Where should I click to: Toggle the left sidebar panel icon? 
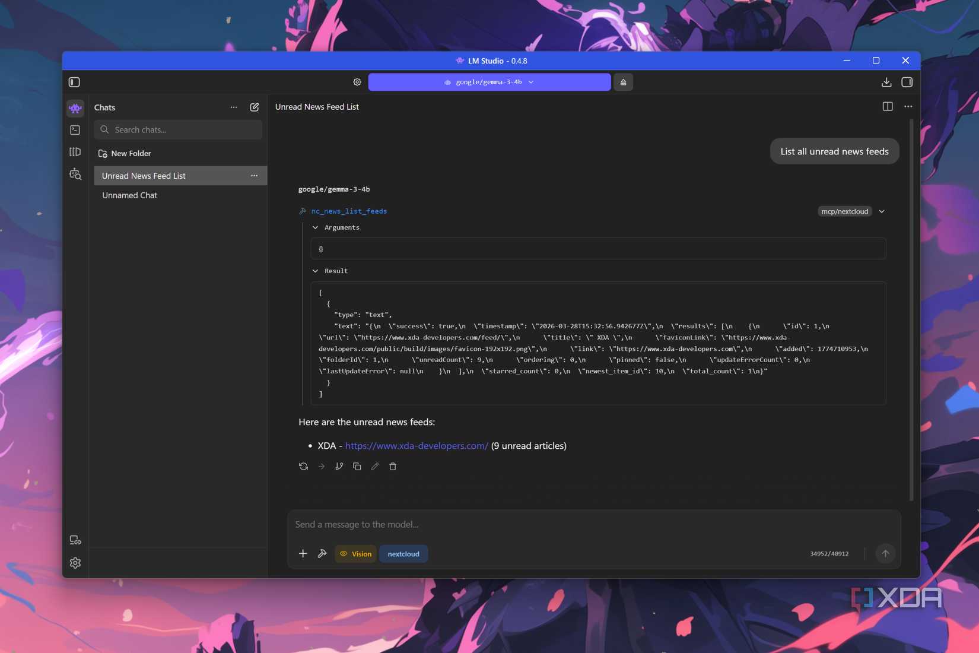pos(74,82)
